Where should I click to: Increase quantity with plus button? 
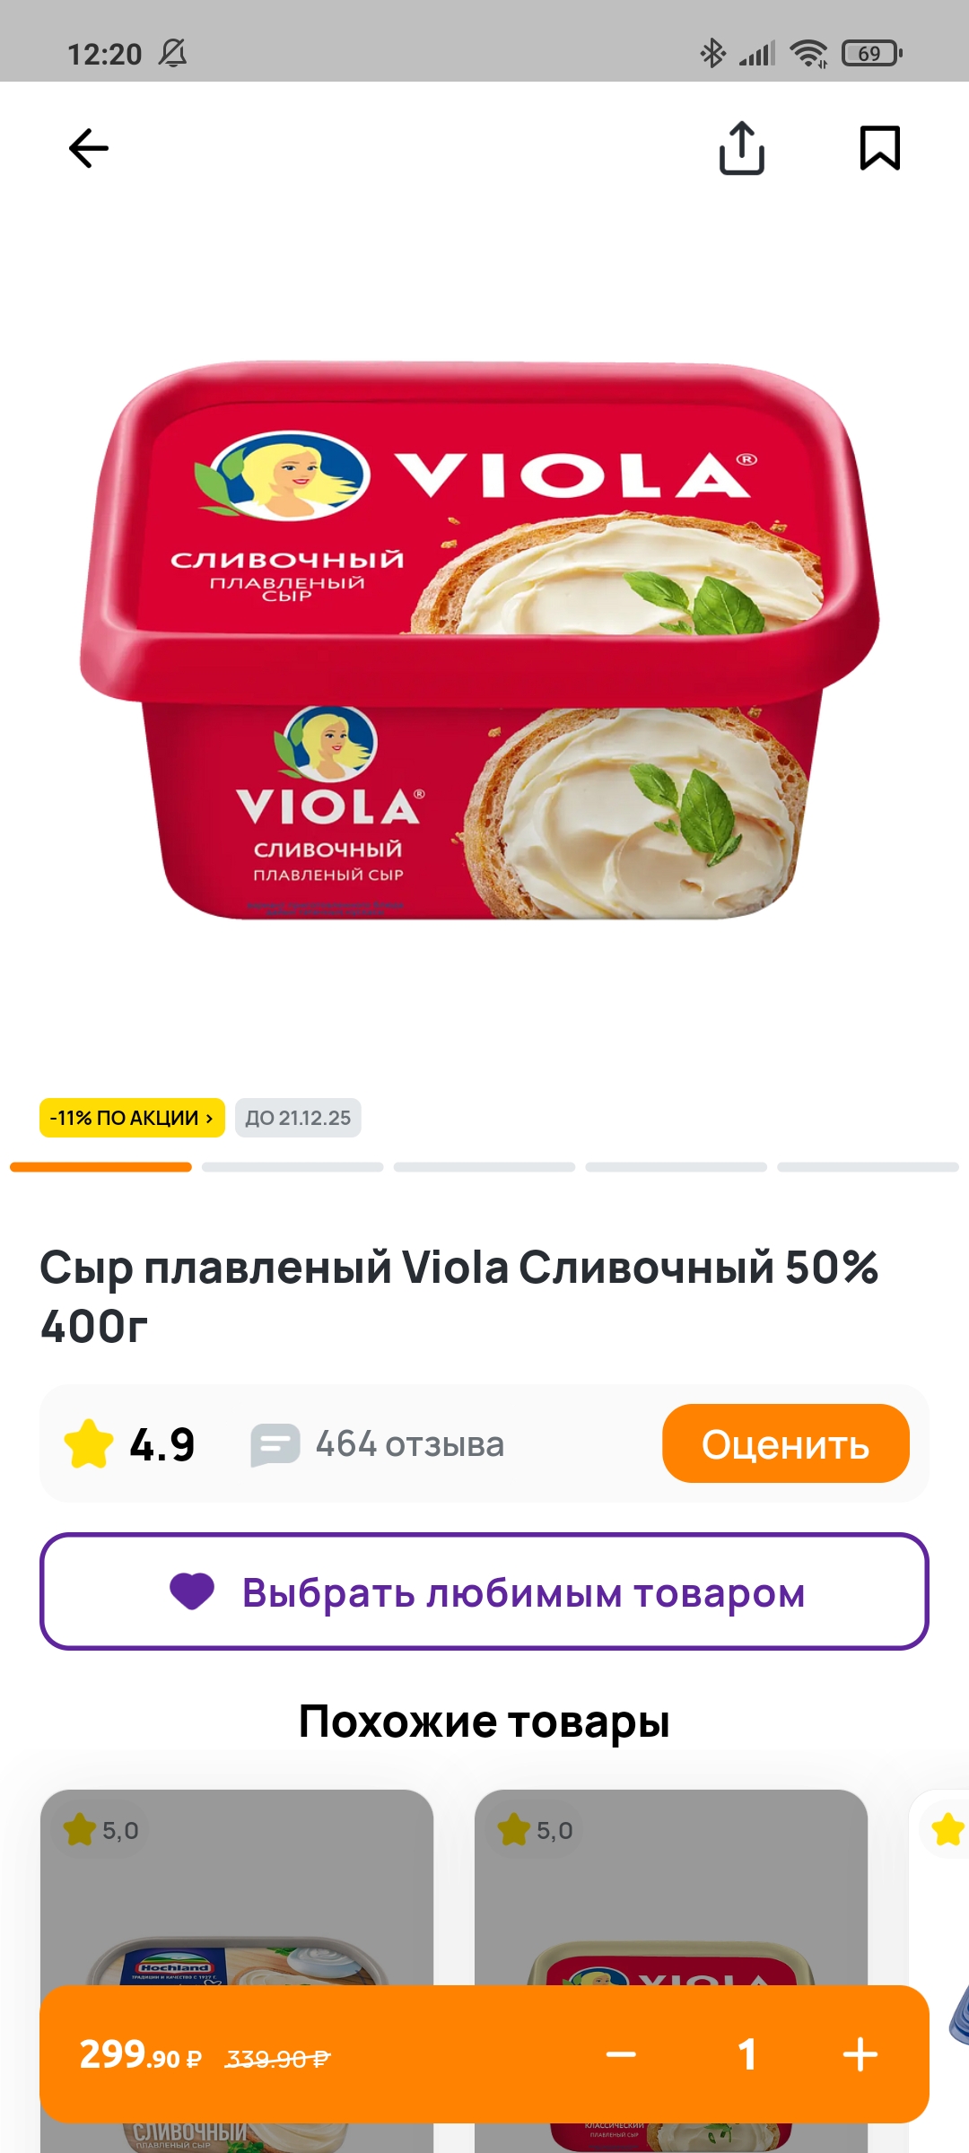pos(860,2054)
